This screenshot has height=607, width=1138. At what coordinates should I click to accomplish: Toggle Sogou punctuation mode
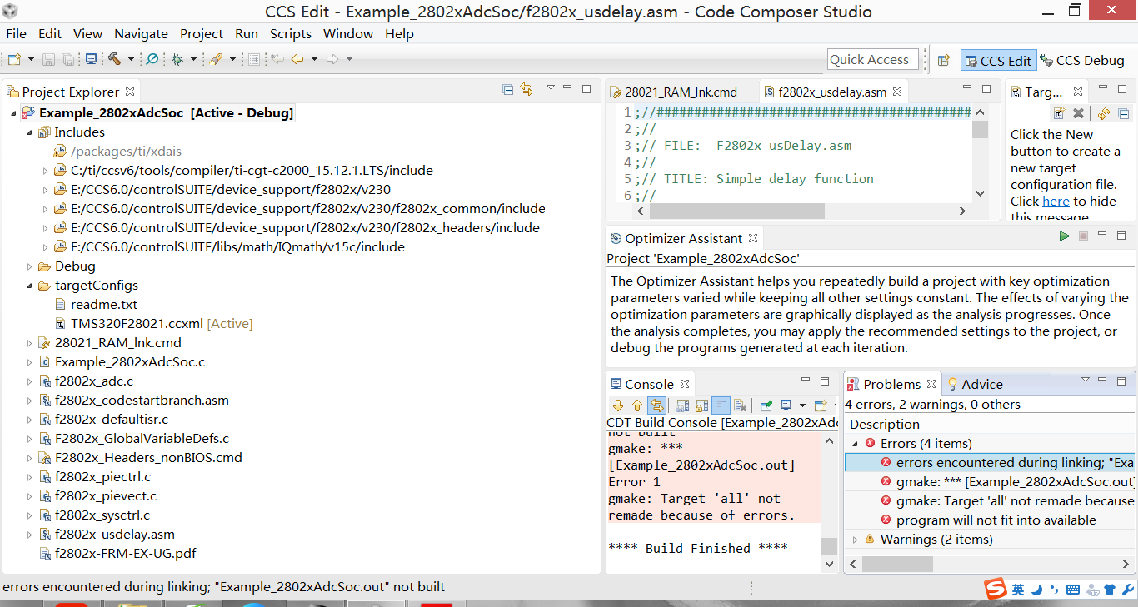(1055, 590)
